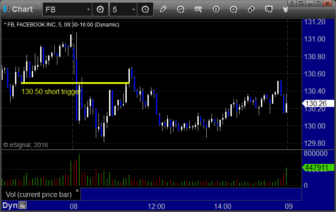
Task: Select the pencil drawing tool
Action: [163, 9]
